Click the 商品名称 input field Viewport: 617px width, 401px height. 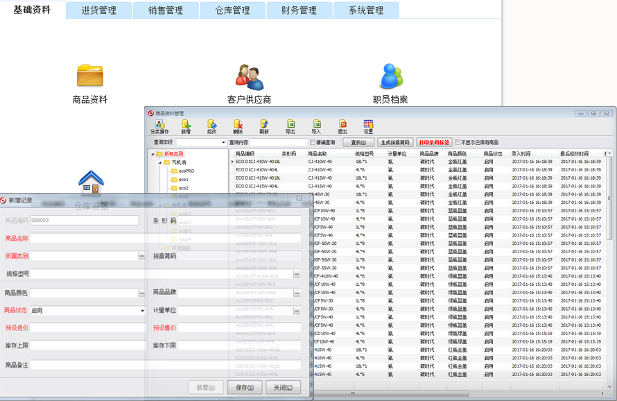point(165,238)
